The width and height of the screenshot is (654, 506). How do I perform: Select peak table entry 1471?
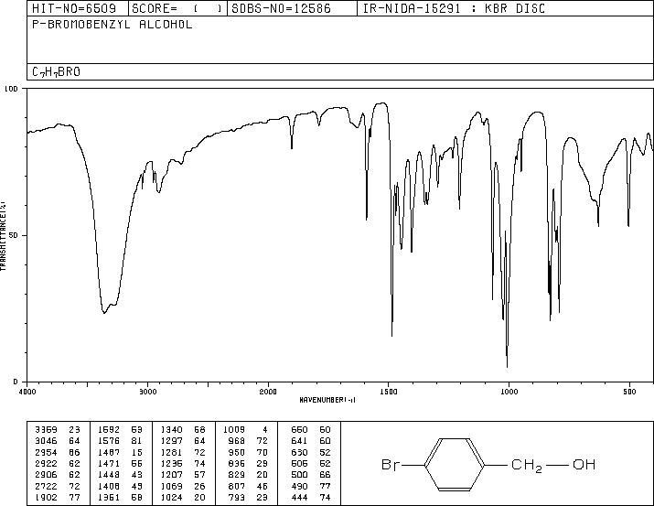[x=109, y=463]
